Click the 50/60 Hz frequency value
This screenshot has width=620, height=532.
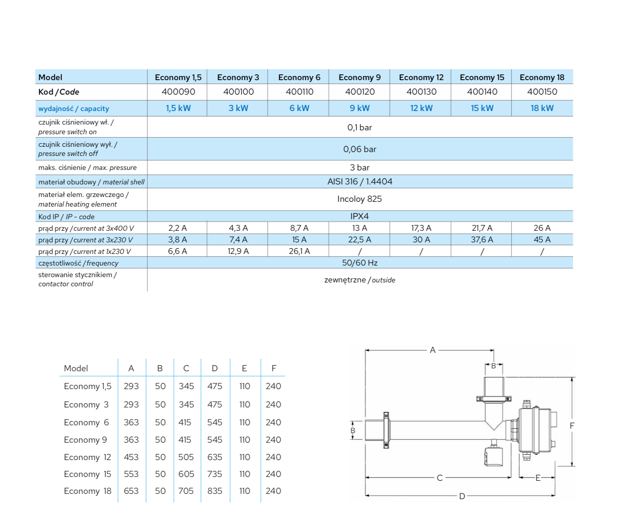(360, 263)
